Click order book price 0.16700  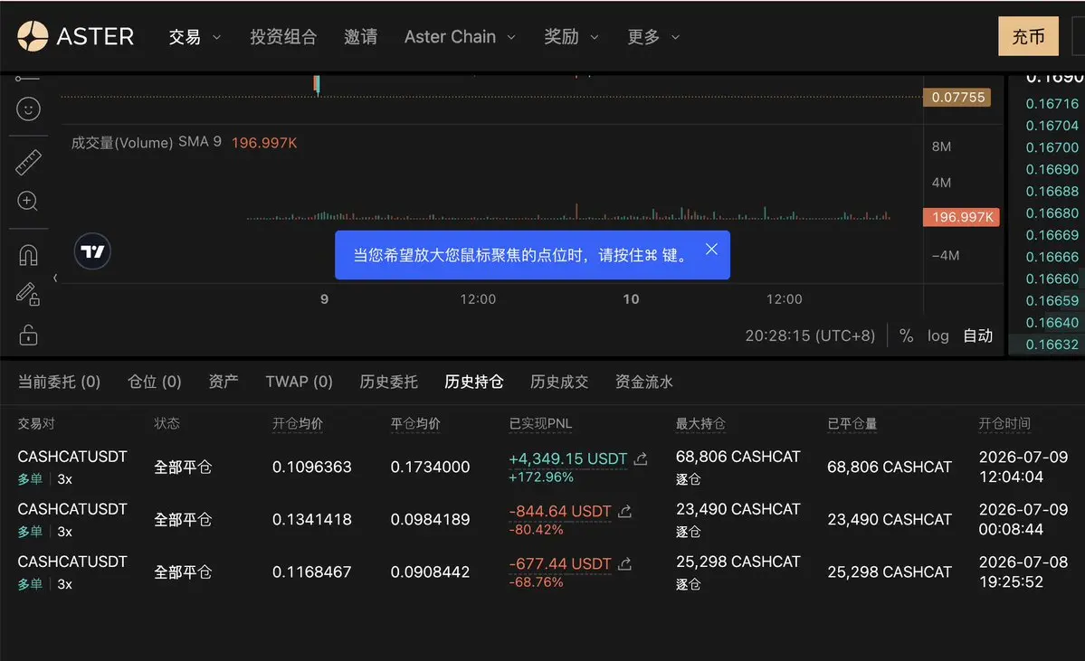click(1052, 147)
